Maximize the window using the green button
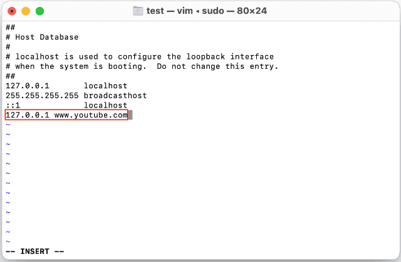This screenshot has width=401, height=262. (39, 11)
